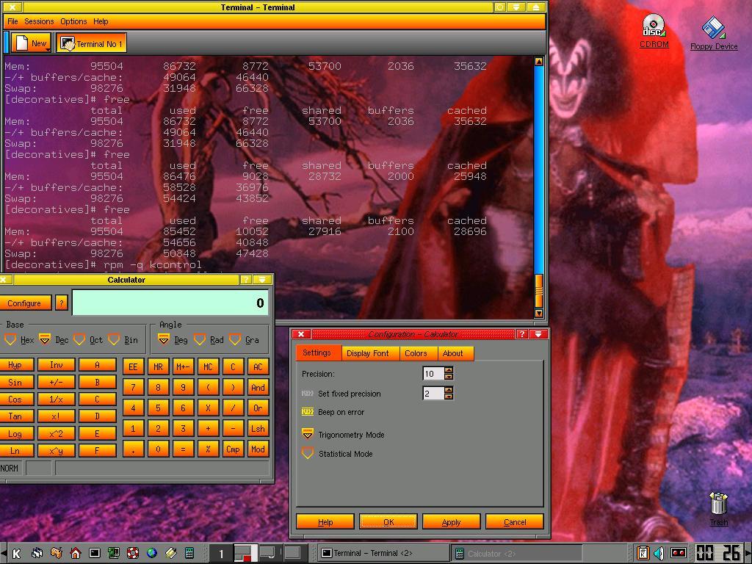
Task: Click the Terminal No 1 session icon
Action: 92,43
